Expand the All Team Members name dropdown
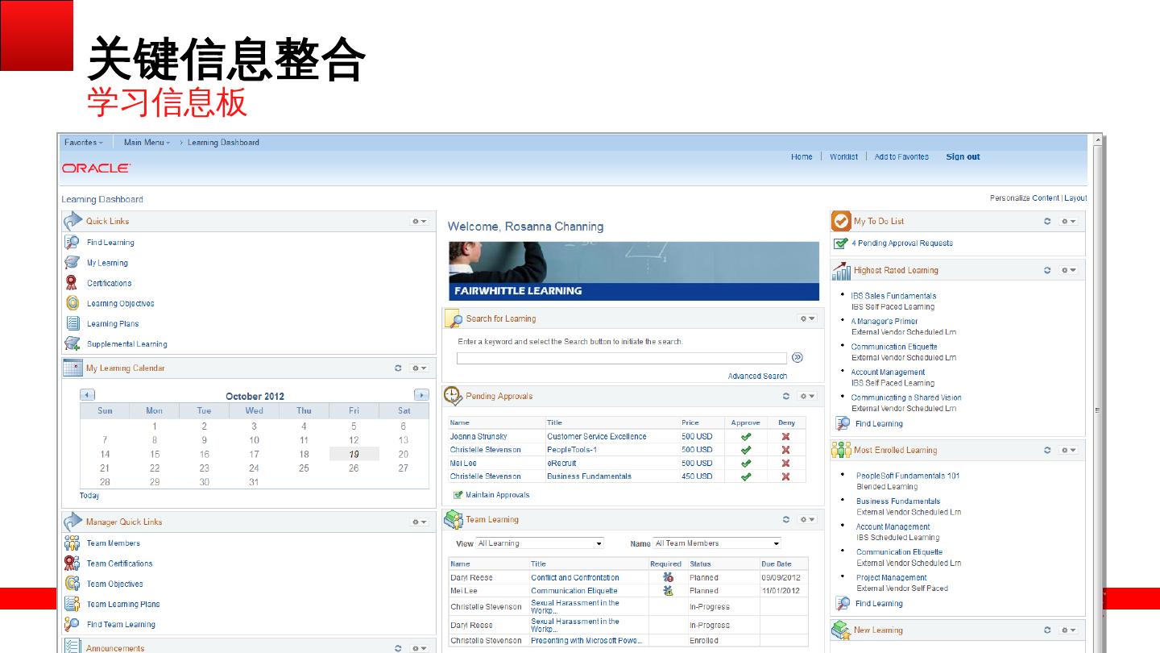1160x653 pixels. click(717, 543)
